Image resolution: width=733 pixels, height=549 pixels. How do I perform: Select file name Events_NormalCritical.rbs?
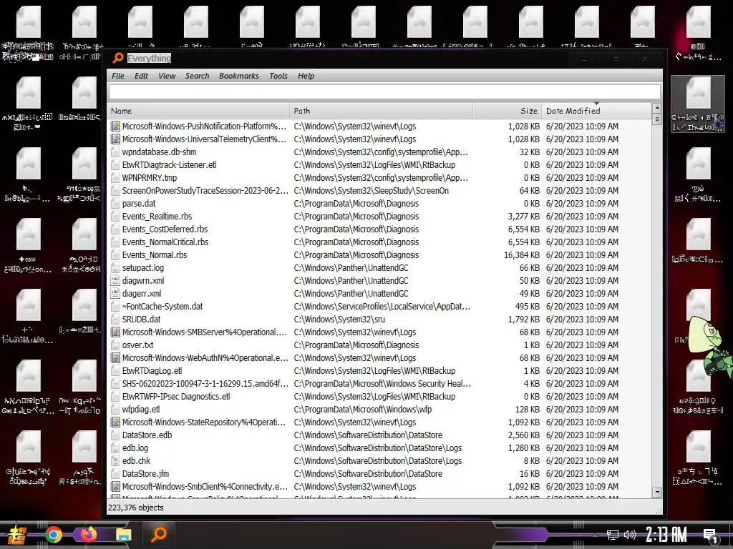165,242
